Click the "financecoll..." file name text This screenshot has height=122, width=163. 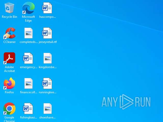[29, 92]
